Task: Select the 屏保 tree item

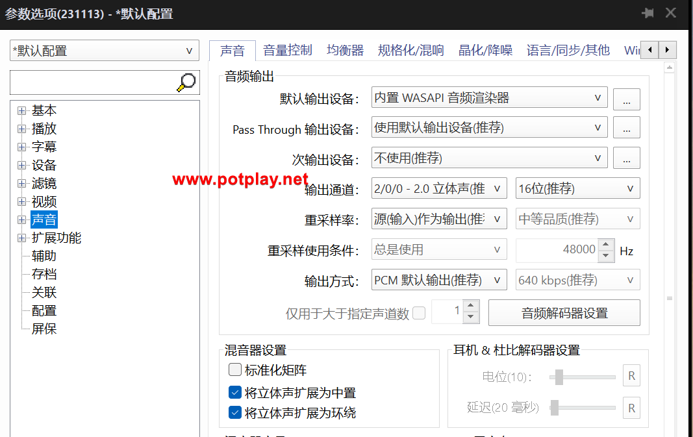Action: tap(44, 329)
